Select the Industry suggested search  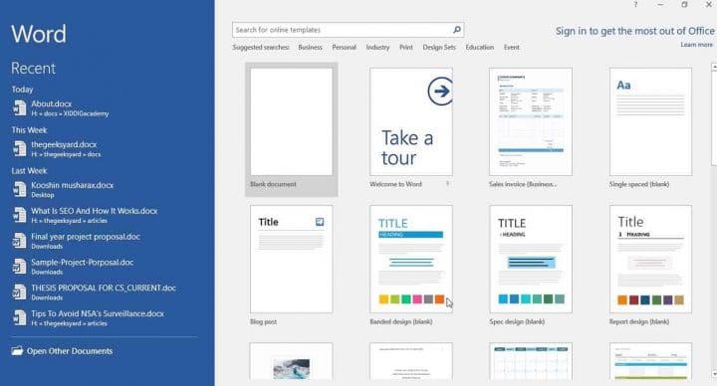point(377,47)
